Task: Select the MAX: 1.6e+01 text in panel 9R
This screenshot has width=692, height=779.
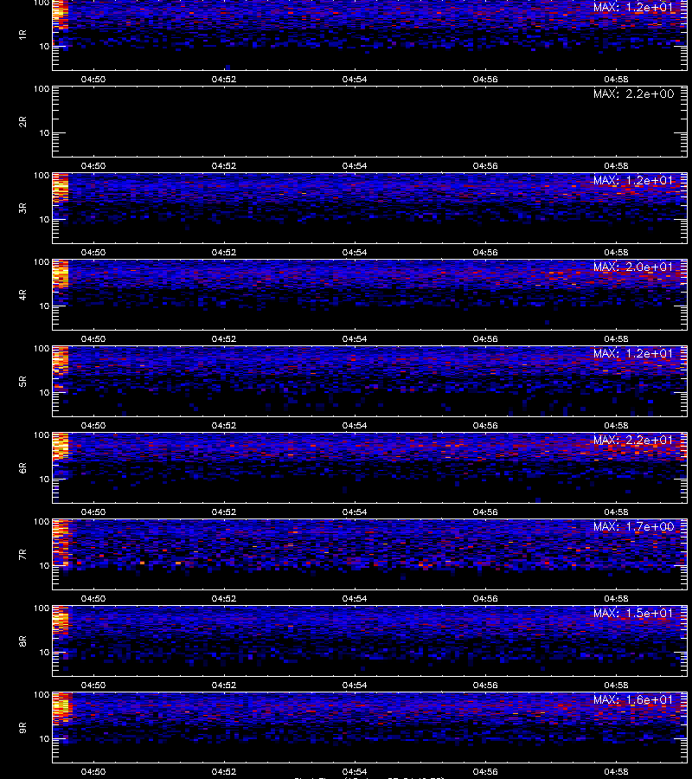Action: click(633, 699)
